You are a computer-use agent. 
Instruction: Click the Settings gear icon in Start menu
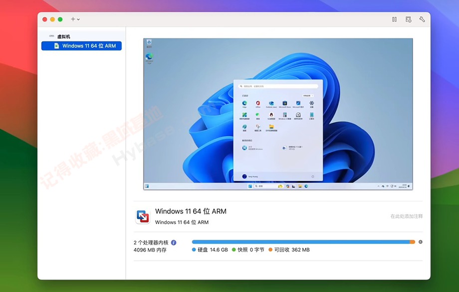[311, 104]
